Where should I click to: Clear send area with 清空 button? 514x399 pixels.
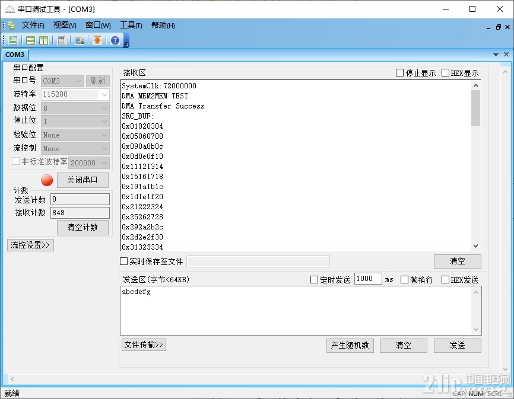tap(403, 345)
